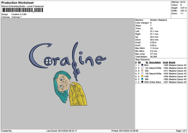The image size is (188, 133).
Task: Click the dark blue thread swatch for stop 1
Action: (x=142, y=65)
